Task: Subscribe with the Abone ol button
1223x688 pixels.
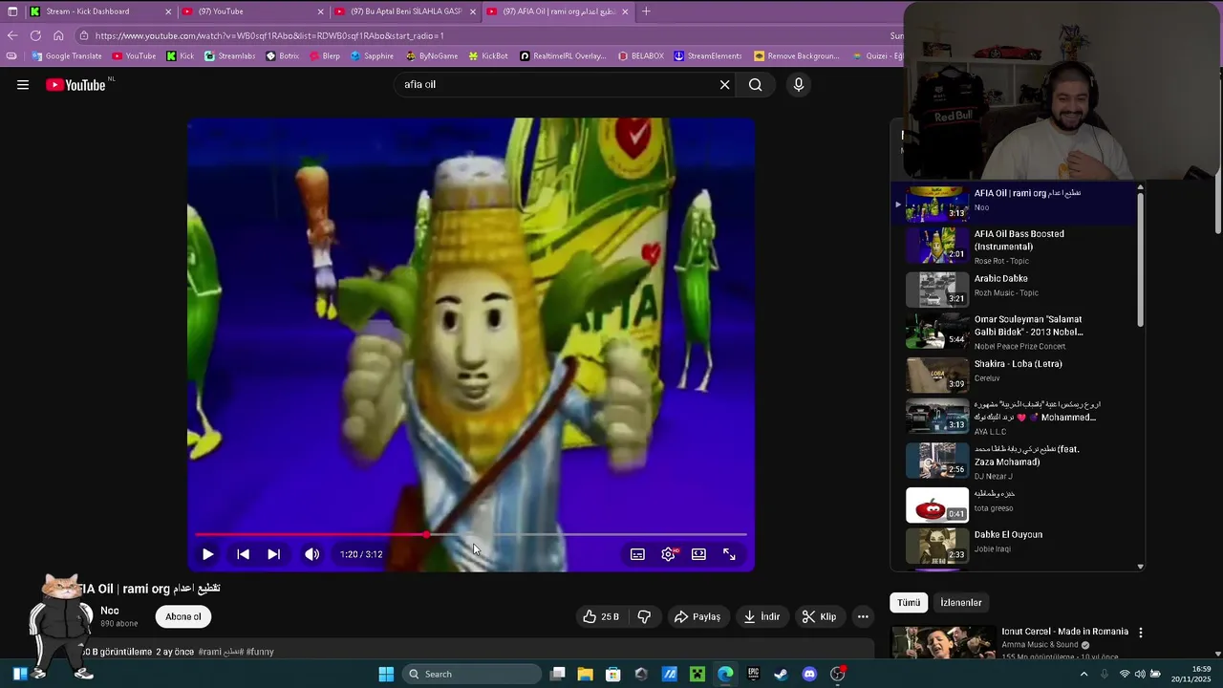Action: [x=183, y=617]
